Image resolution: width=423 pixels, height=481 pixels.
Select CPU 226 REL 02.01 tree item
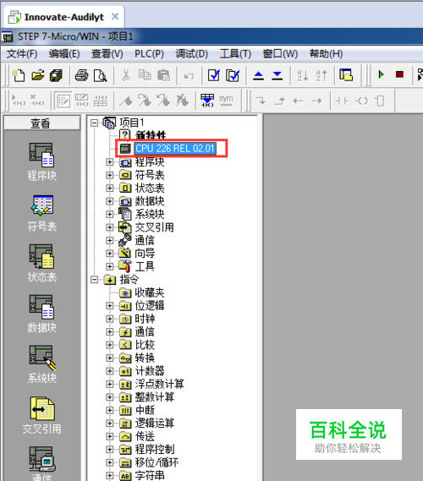[x=175, y=149]
